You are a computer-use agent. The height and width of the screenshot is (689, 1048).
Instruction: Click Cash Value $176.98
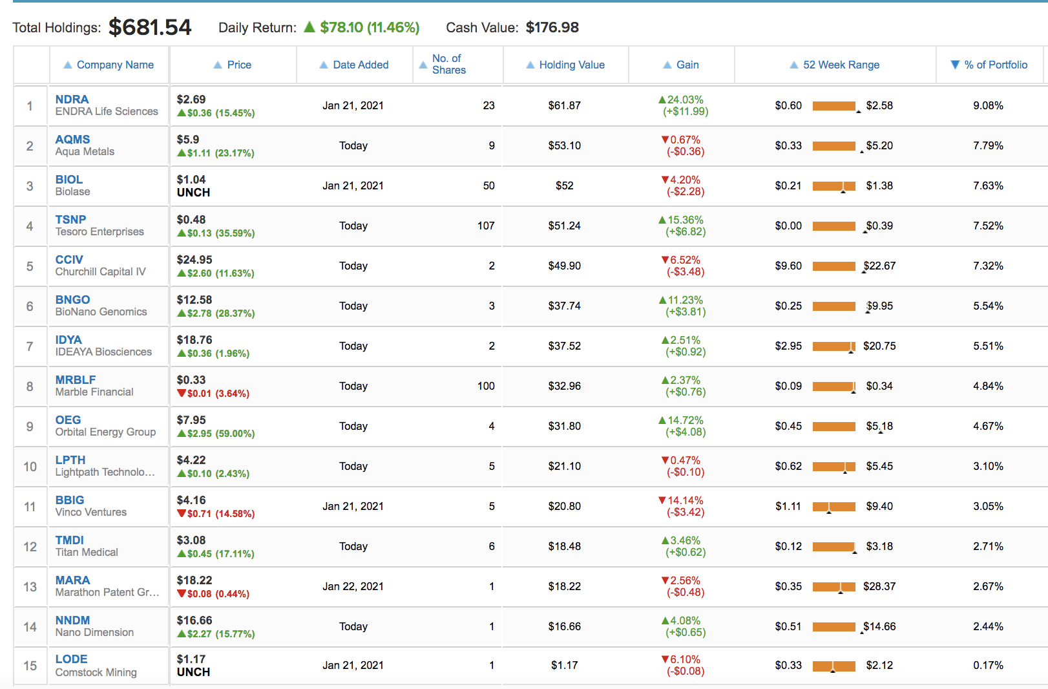coord(552,27)
